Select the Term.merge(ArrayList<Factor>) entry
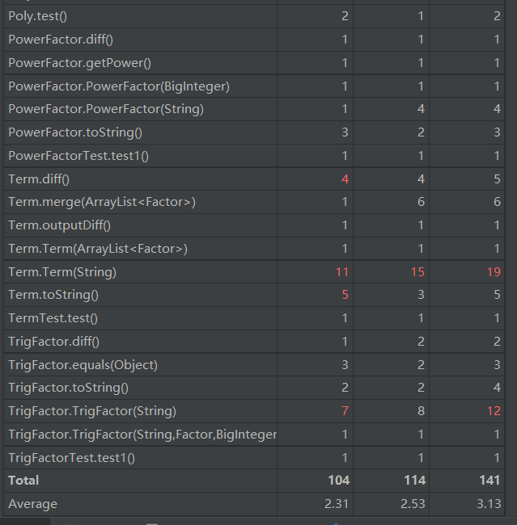 click(101, 202)
